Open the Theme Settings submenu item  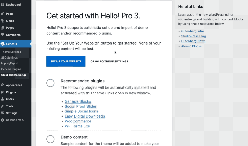click(11, 52)
